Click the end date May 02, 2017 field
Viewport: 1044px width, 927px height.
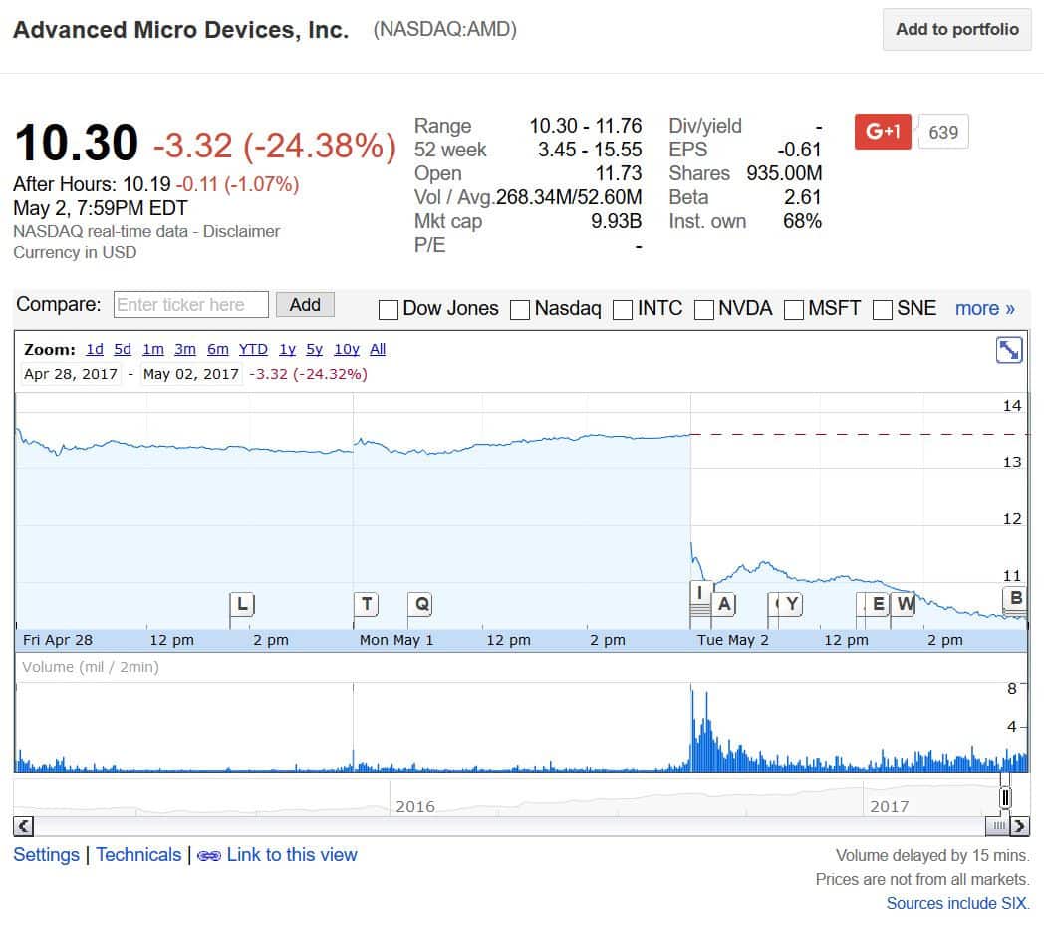tap(191, 374)
